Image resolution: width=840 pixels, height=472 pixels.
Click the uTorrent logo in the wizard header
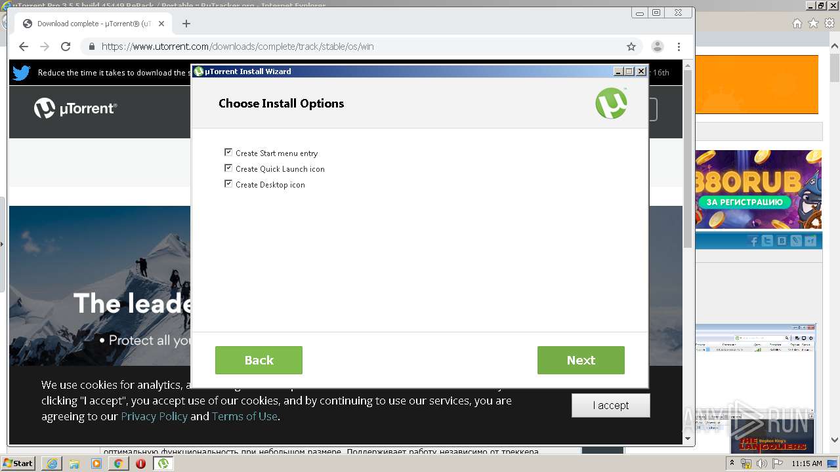click(x=612, y=103)
